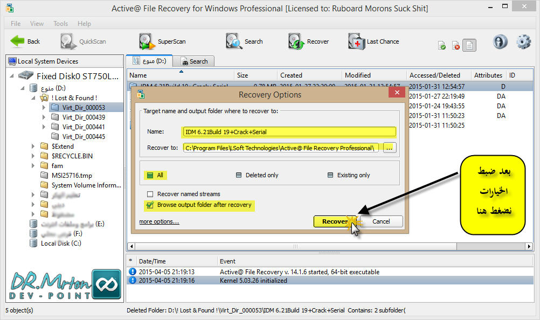The height and width of the screenshot is (320, 540).
Task: Close the Recovery Options dialog
Action: [397, 92]
